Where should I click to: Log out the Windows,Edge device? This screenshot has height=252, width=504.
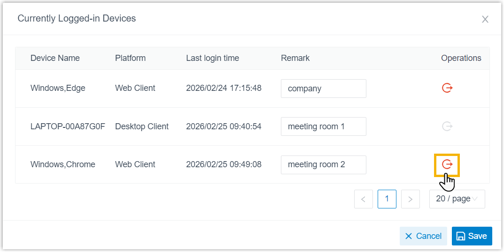click(447, 88)
